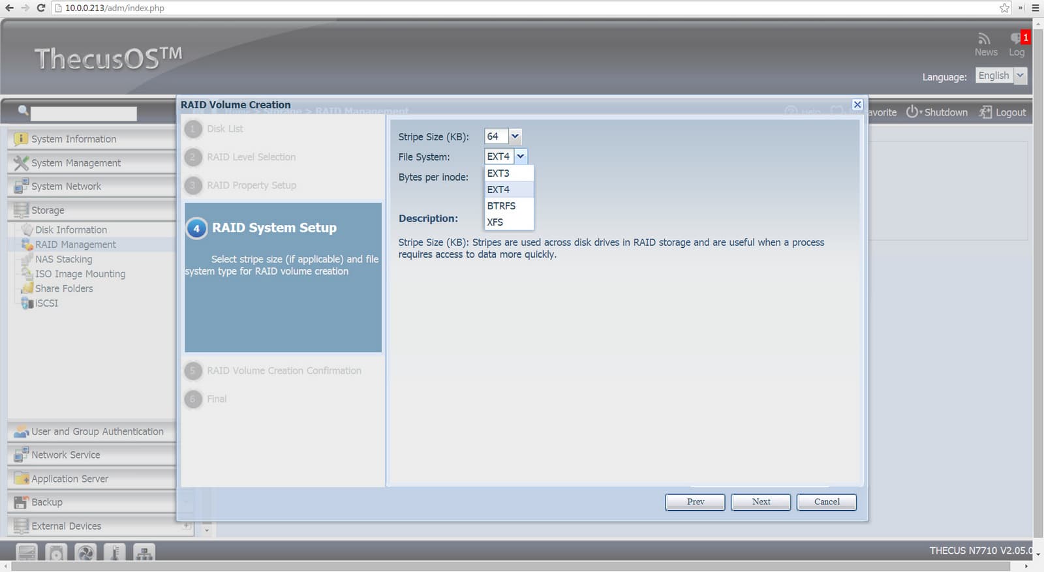Open the browser menu button
1044x572 pixels.
(1036, 8)
